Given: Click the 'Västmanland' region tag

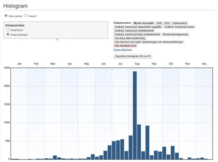Looking at the screenshot, I should (x=180, y=23).
